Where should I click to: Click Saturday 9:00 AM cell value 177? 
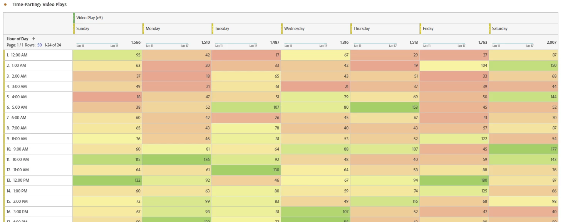(x=523, y=149)
